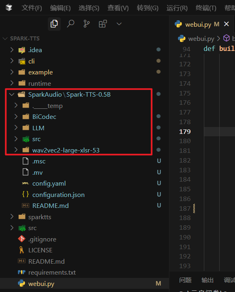
Task: Click line number 179 in the gutter
Action: (x=185, y=132)
